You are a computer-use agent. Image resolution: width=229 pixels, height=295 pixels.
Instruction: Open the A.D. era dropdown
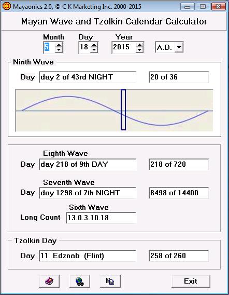(x=179, y=47)
